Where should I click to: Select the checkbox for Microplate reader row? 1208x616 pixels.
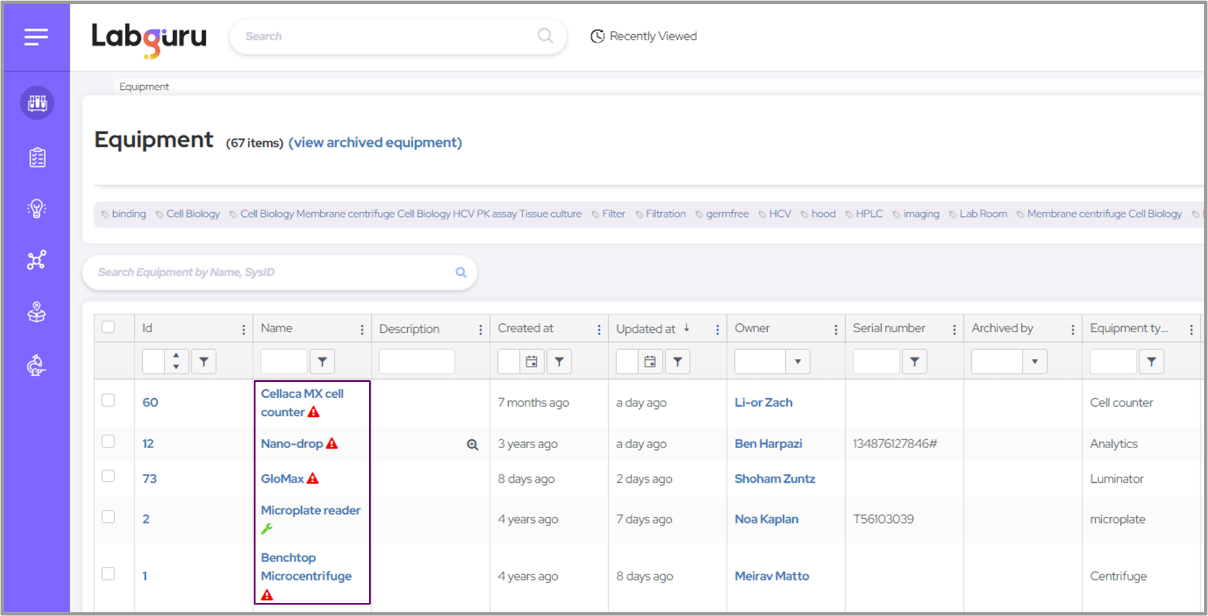(109, 516)
